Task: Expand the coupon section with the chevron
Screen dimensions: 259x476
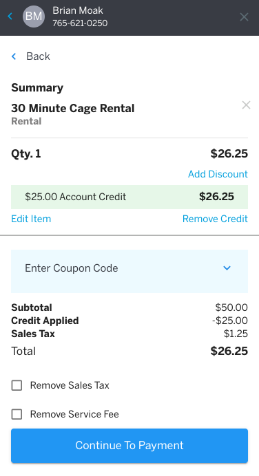Action: coord(227,268)
